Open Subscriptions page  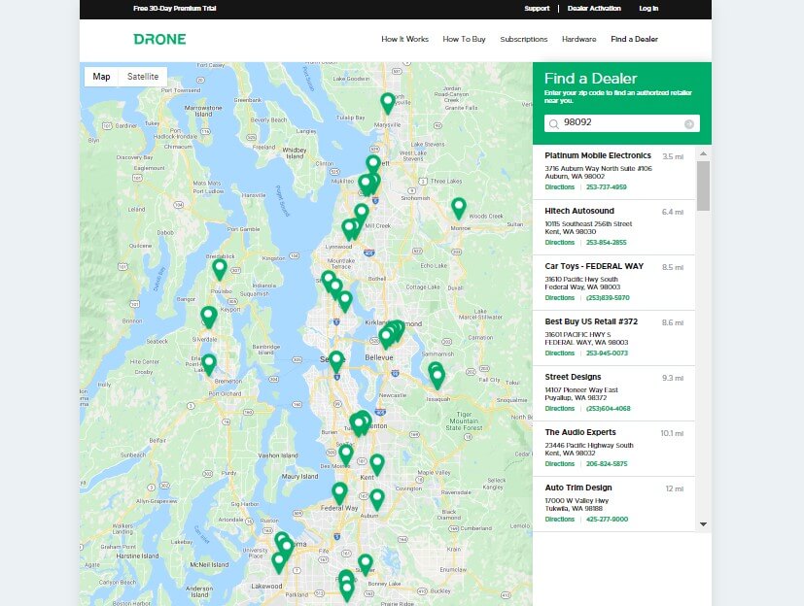(523, 39)
